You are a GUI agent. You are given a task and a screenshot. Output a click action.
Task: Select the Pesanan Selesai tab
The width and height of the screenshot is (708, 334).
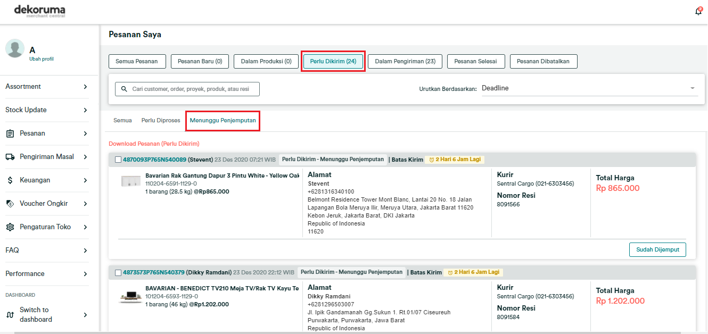coord(476,61)
